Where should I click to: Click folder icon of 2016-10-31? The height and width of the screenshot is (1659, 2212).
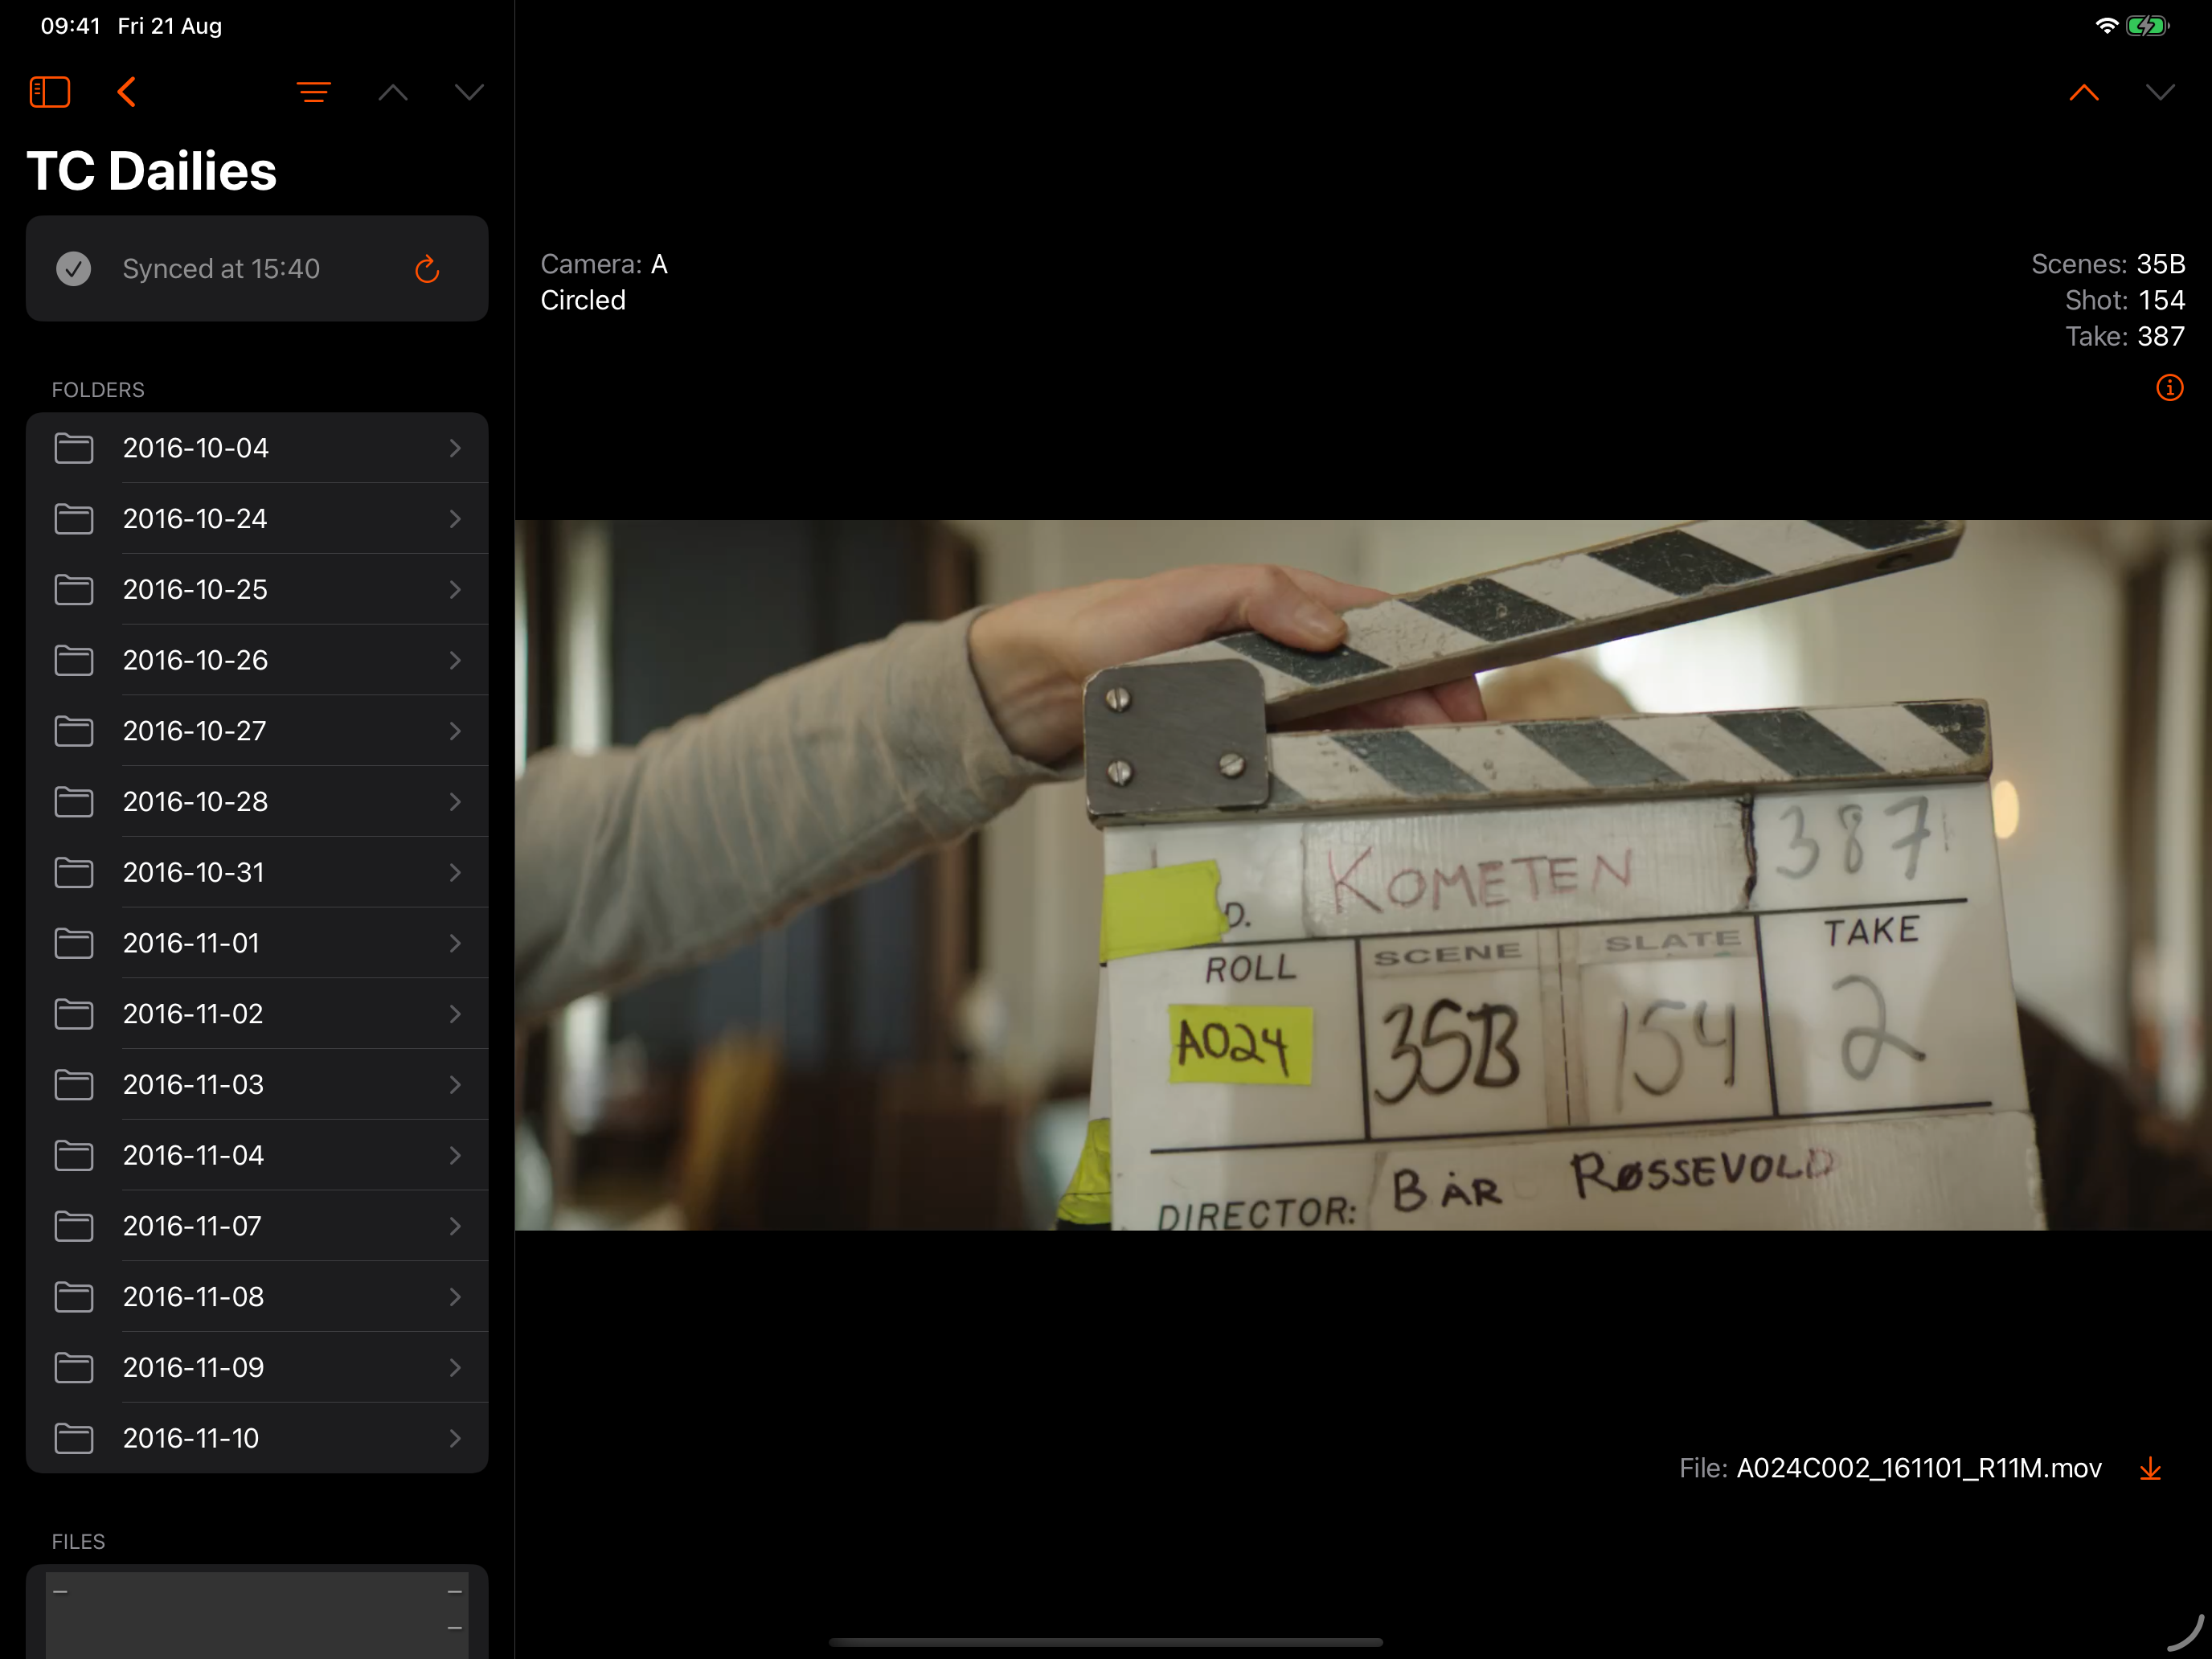(73, 872)
